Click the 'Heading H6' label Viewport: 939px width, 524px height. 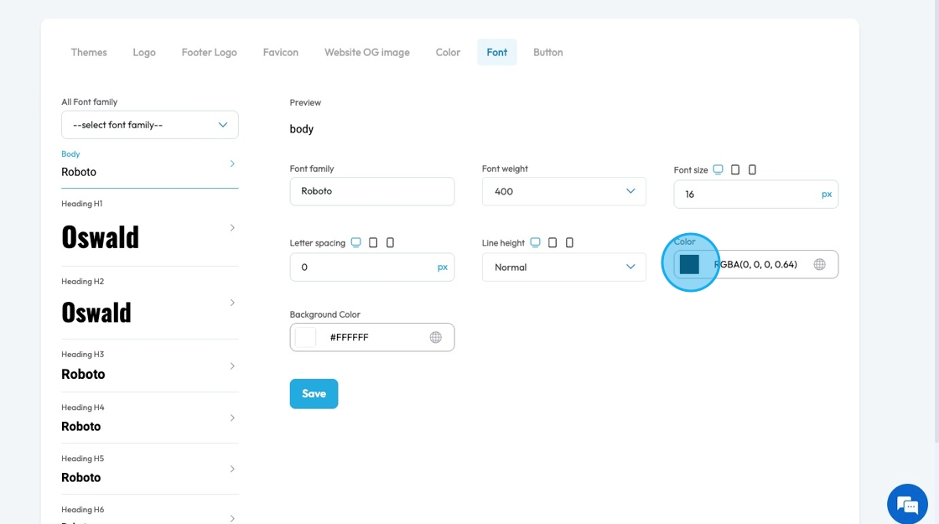click(83, 510)
